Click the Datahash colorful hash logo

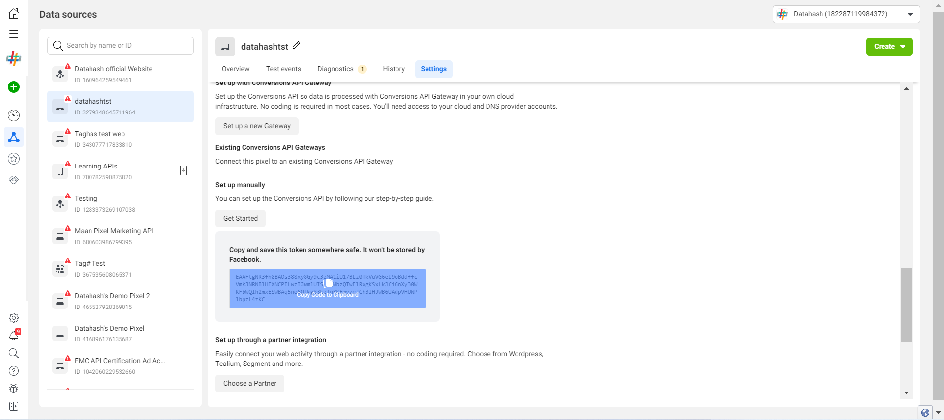tap(14, 58)
